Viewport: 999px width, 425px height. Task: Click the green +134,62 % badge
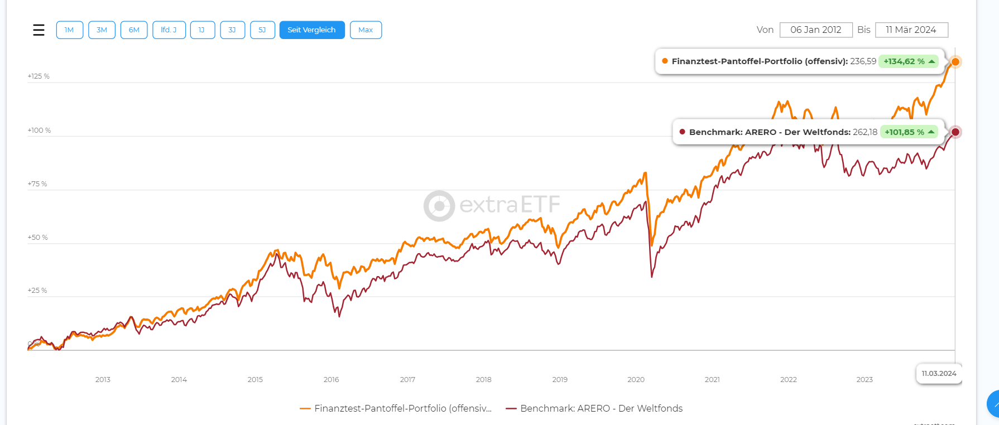click(909, 61)
